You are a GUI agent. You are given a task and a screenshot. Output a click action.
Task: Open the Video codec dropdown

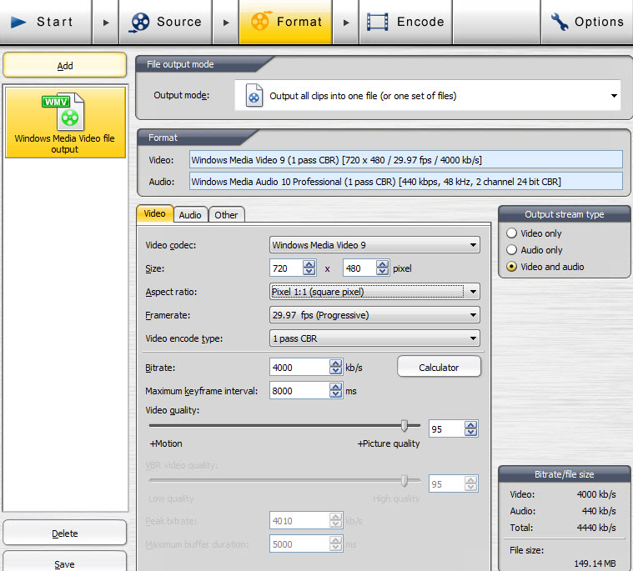point(374,245)
